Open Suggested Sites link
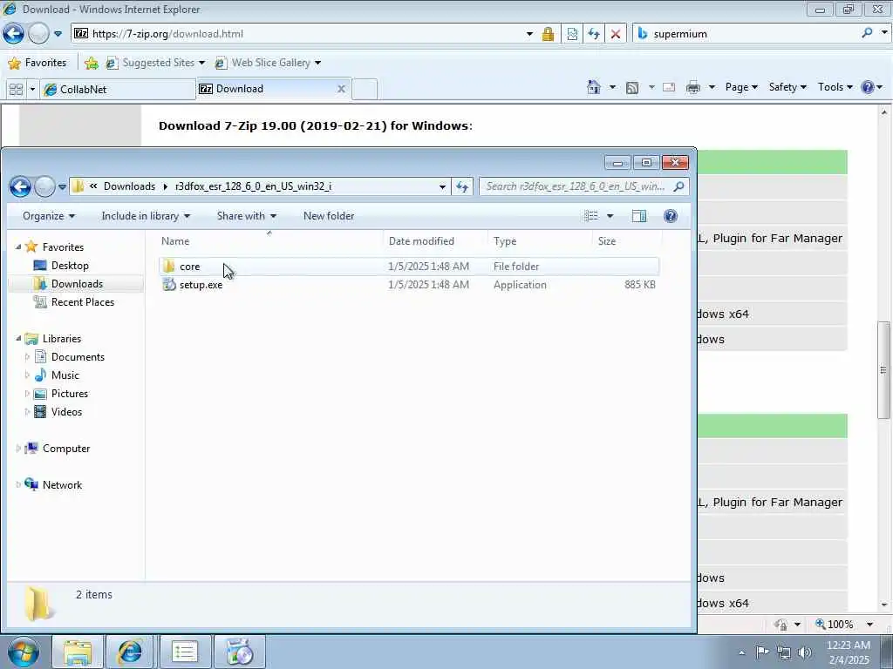The width and height of the screenshot is (893, 669). tap(155, 63)
